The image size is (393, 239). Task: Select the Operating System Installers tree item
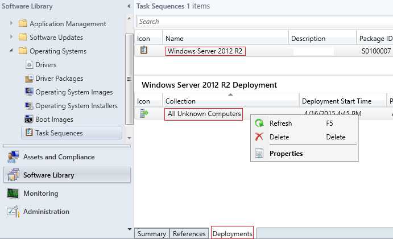pyautogui.click(x=76, y=106)
